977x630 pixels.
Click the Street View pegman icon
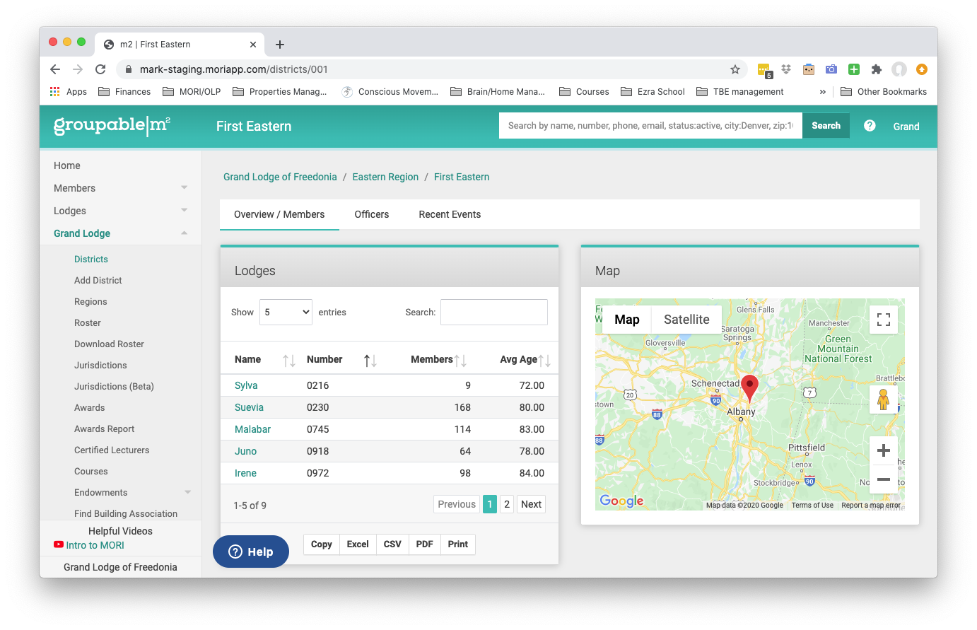click(883, 399)
